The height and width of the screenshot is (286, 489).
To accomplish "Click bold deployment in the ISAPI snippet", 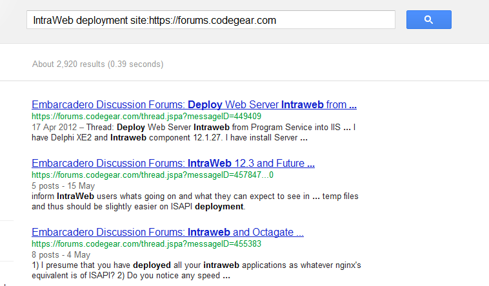I will click(219, 207).
